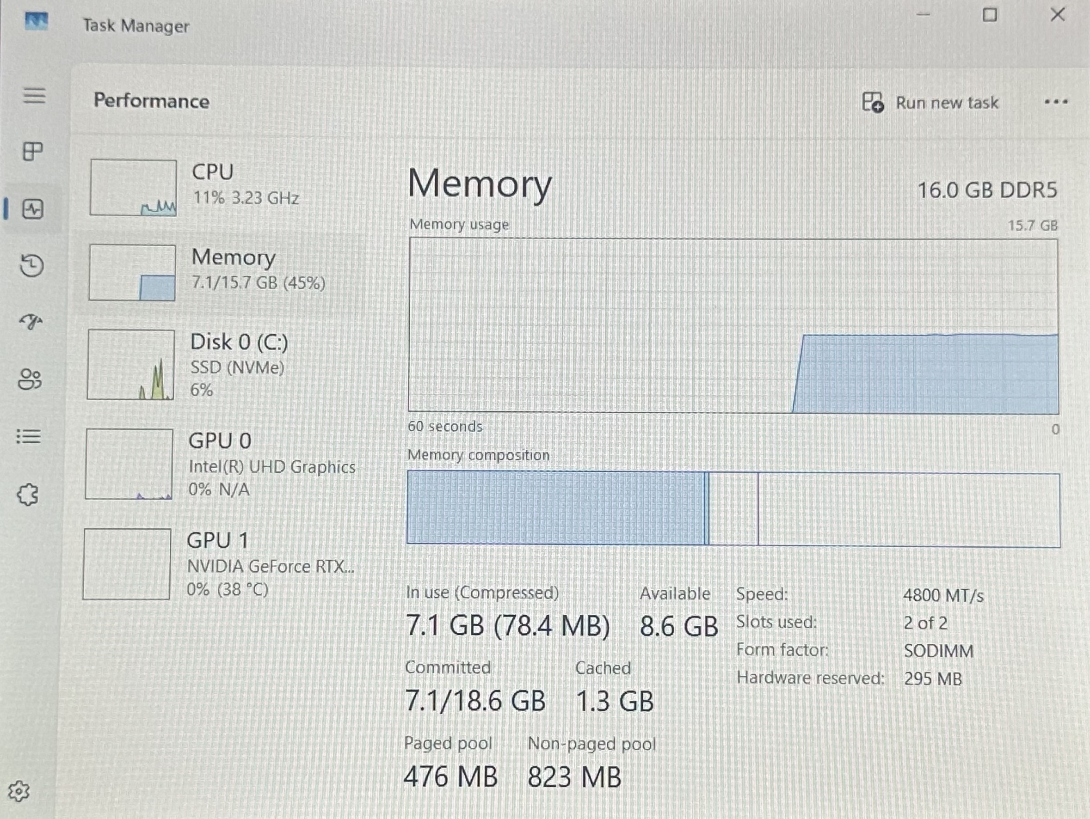This screenshot has width=1090, height=819.
Task: Select the Performance page icon
Action: coord(33,209)
